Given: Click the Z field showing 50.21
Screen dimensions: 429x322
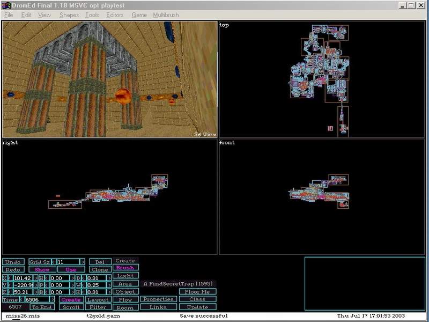Looking at the screenshot, I should click(x=23, y=292).
